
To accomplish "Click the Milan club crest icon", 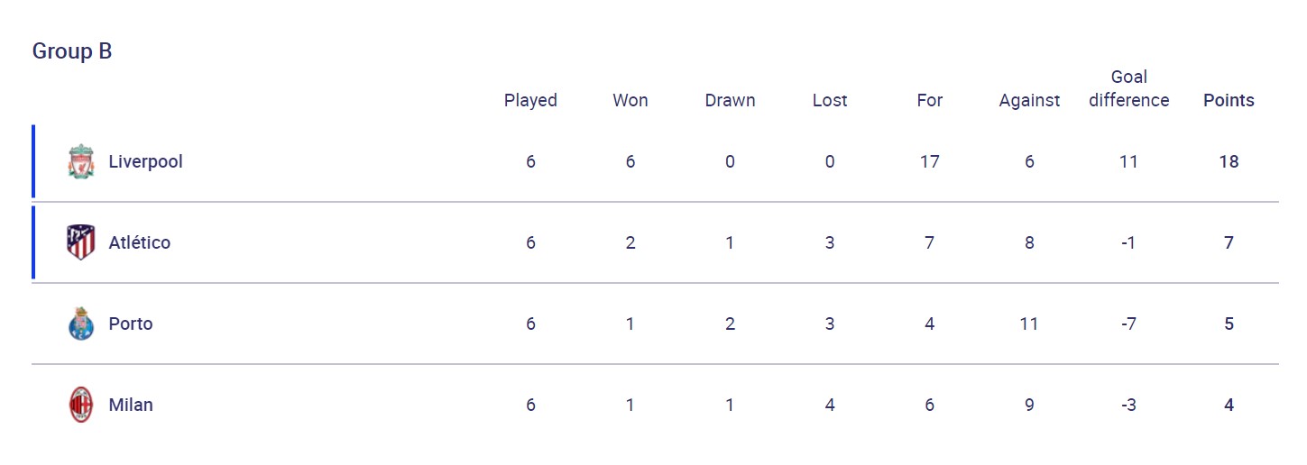I will click(x=81, y=406).
